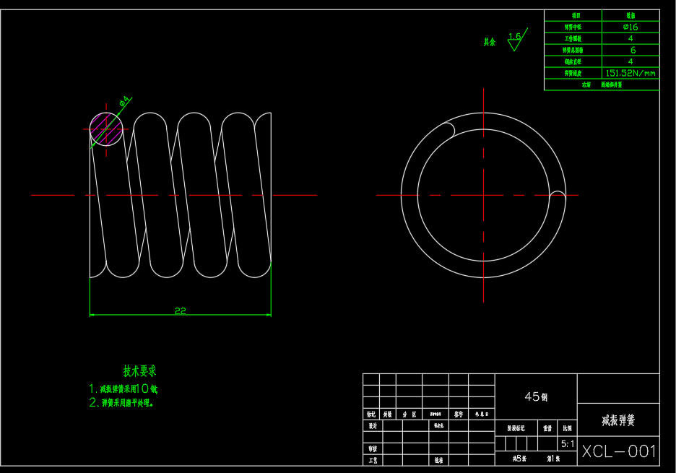Select the ø4 diameter dimension text
The image size is (676, 473).
123,102
